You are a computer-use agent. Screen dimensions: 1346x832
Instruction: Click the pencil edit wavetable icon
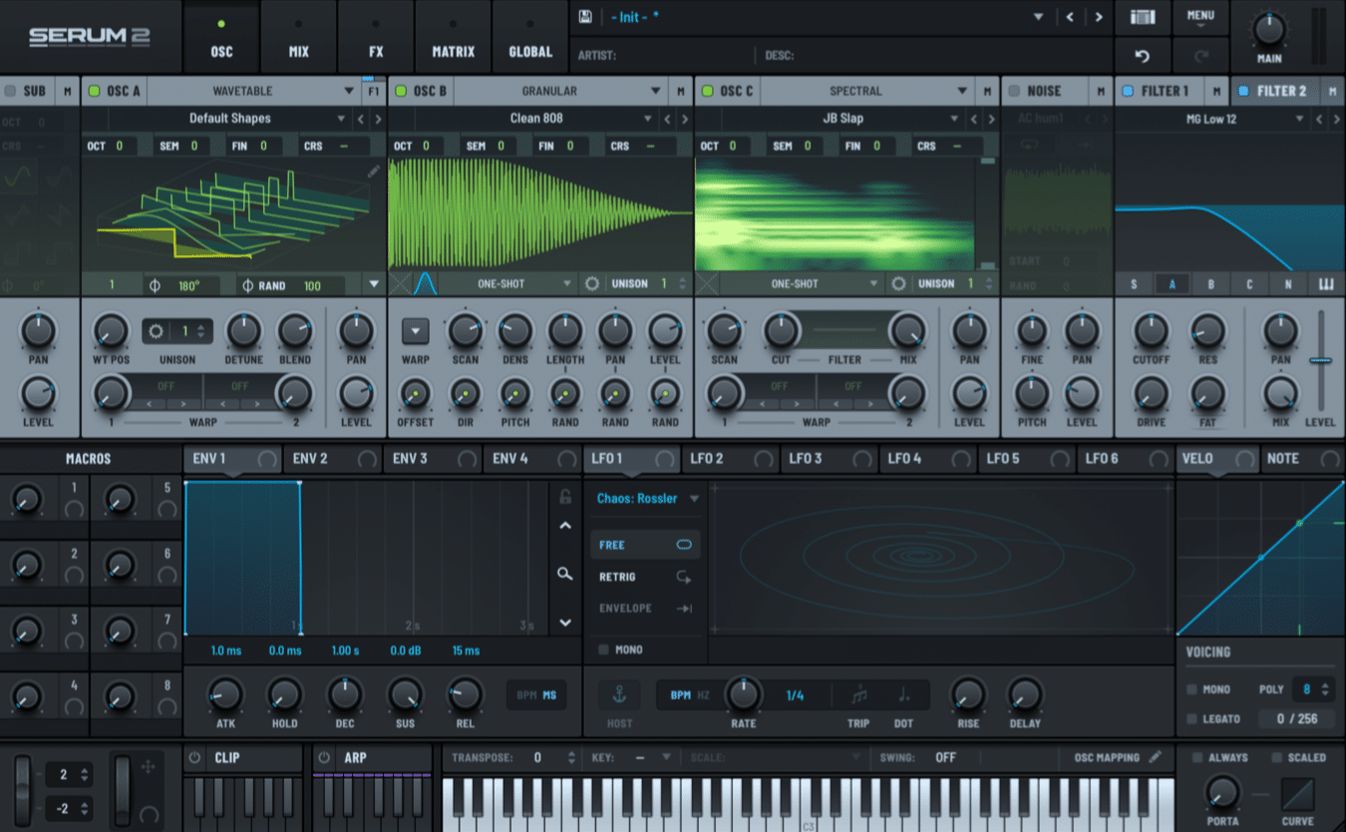click(x=374, y=172)
